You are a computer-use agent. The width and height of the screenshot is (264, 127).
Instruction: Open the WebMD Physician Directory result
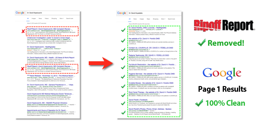click(48, 103)
